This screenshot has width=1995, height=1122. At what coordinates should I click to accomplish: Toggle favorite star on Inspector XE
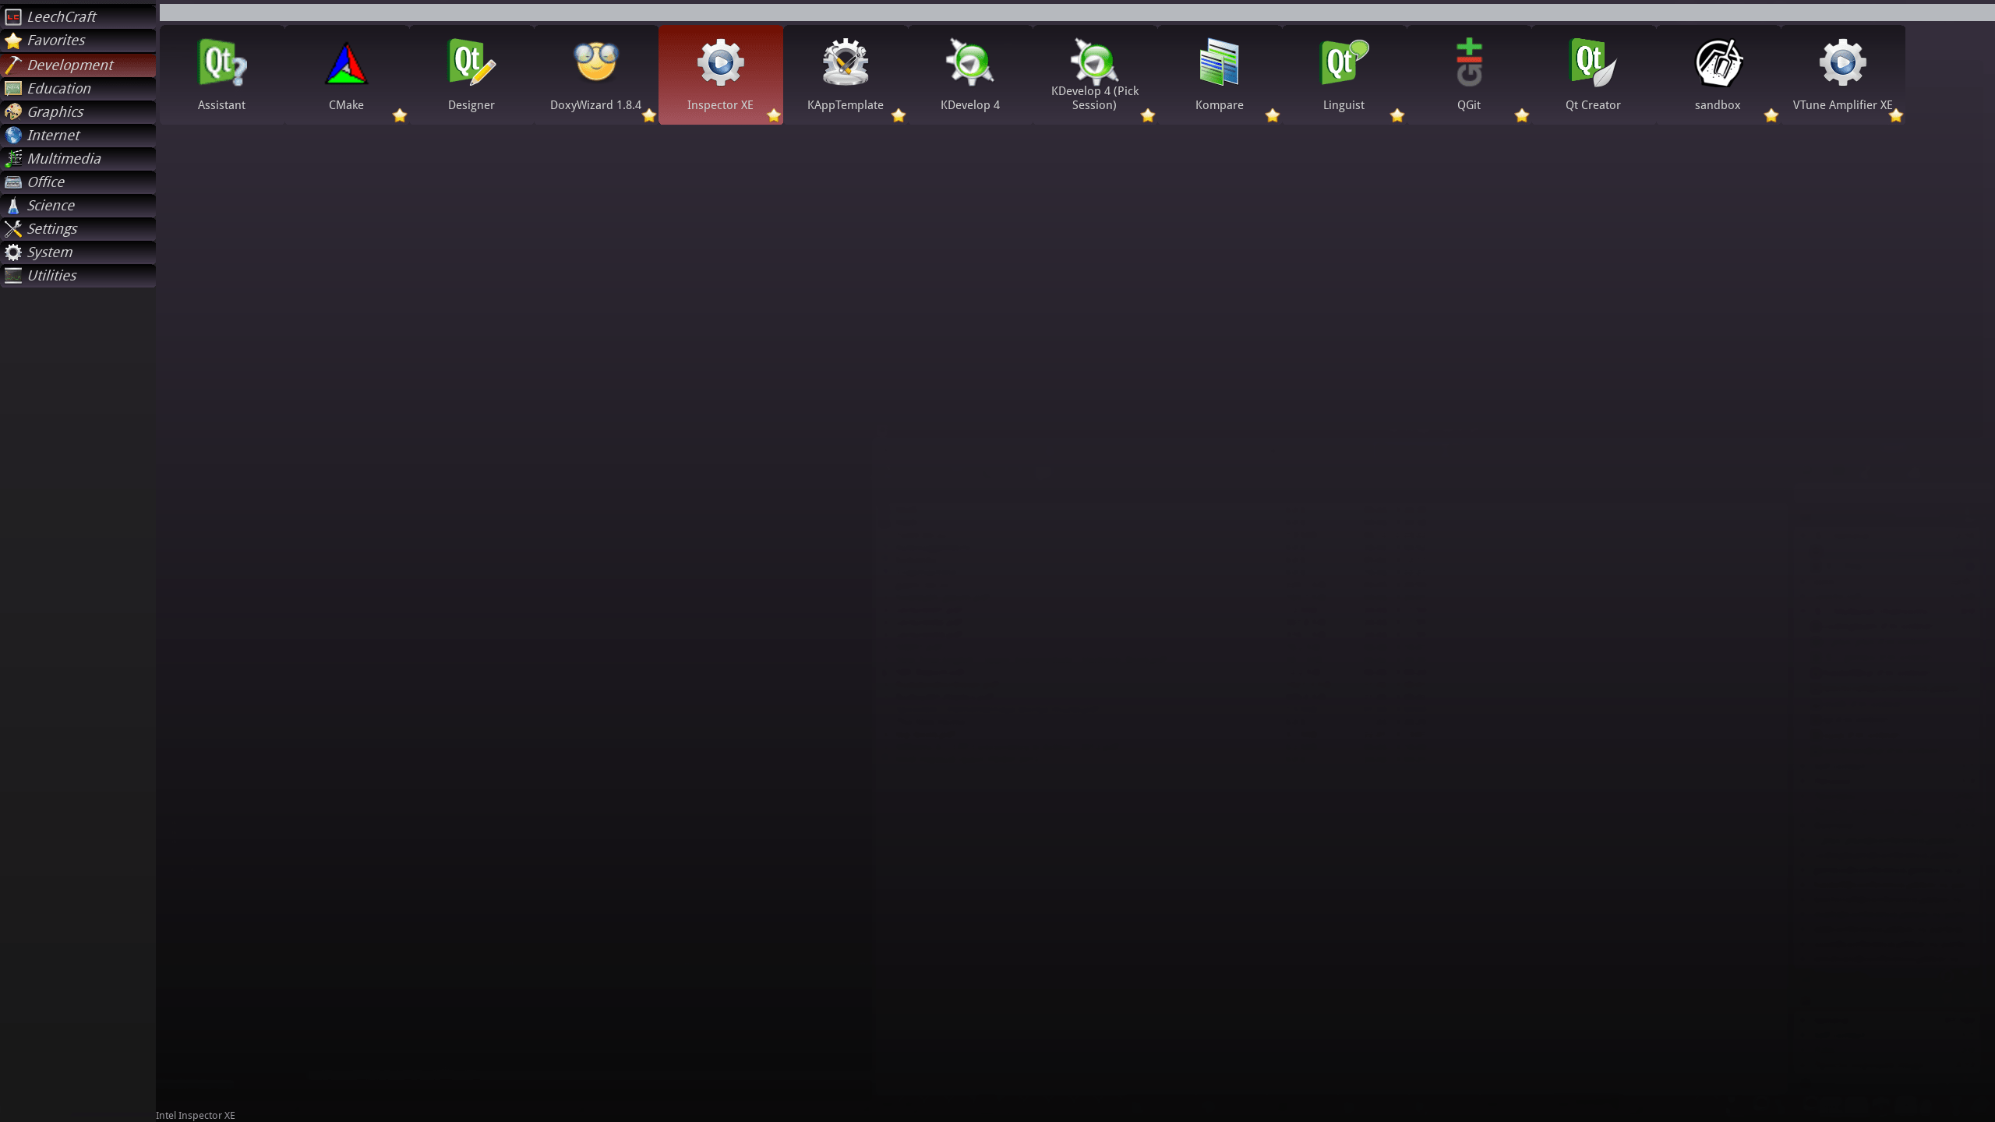774,115
